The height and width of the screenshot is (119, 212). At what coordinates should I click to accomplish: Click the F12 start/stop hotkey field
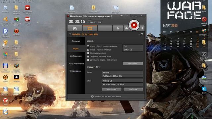coord(132,46)
